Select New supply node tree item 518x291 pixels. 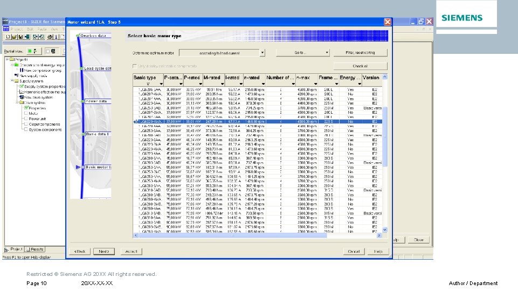point(33,75)
